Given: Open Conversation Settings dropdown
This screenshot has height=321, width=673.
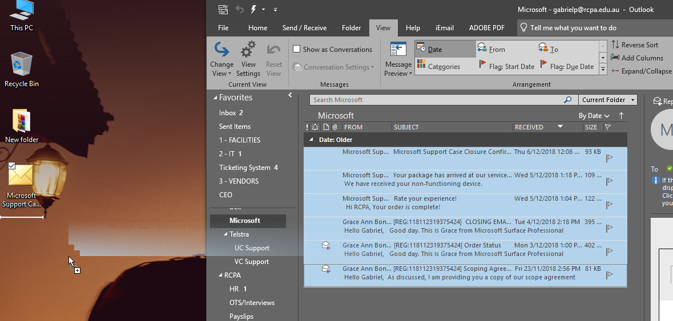Looking at the screenshot, I should pyautogui.click(x=333, y=67).
